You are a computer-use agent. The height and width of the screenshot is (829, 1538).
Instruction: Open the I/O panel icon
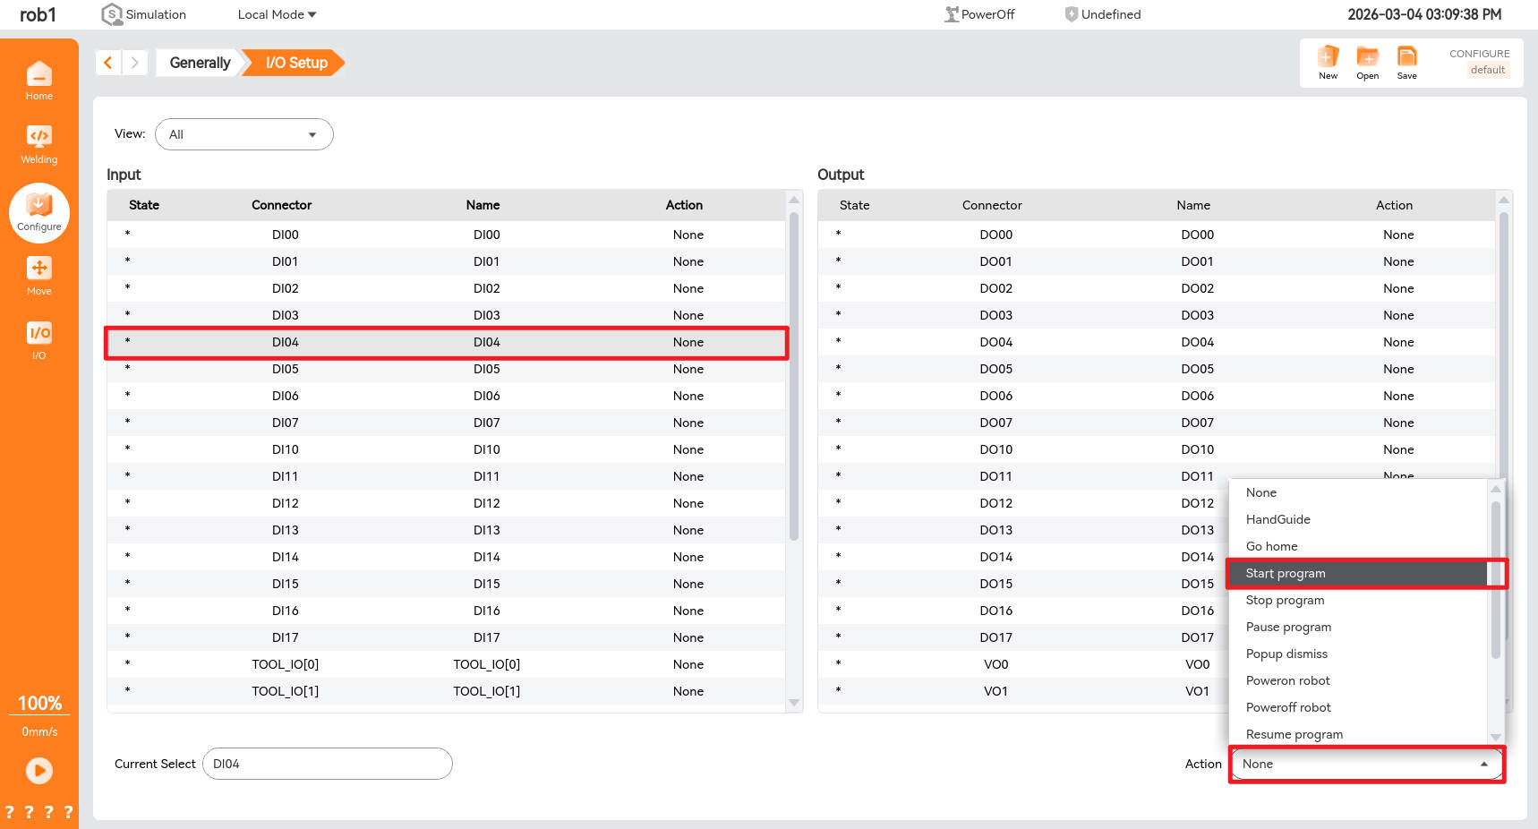[38, 340]
